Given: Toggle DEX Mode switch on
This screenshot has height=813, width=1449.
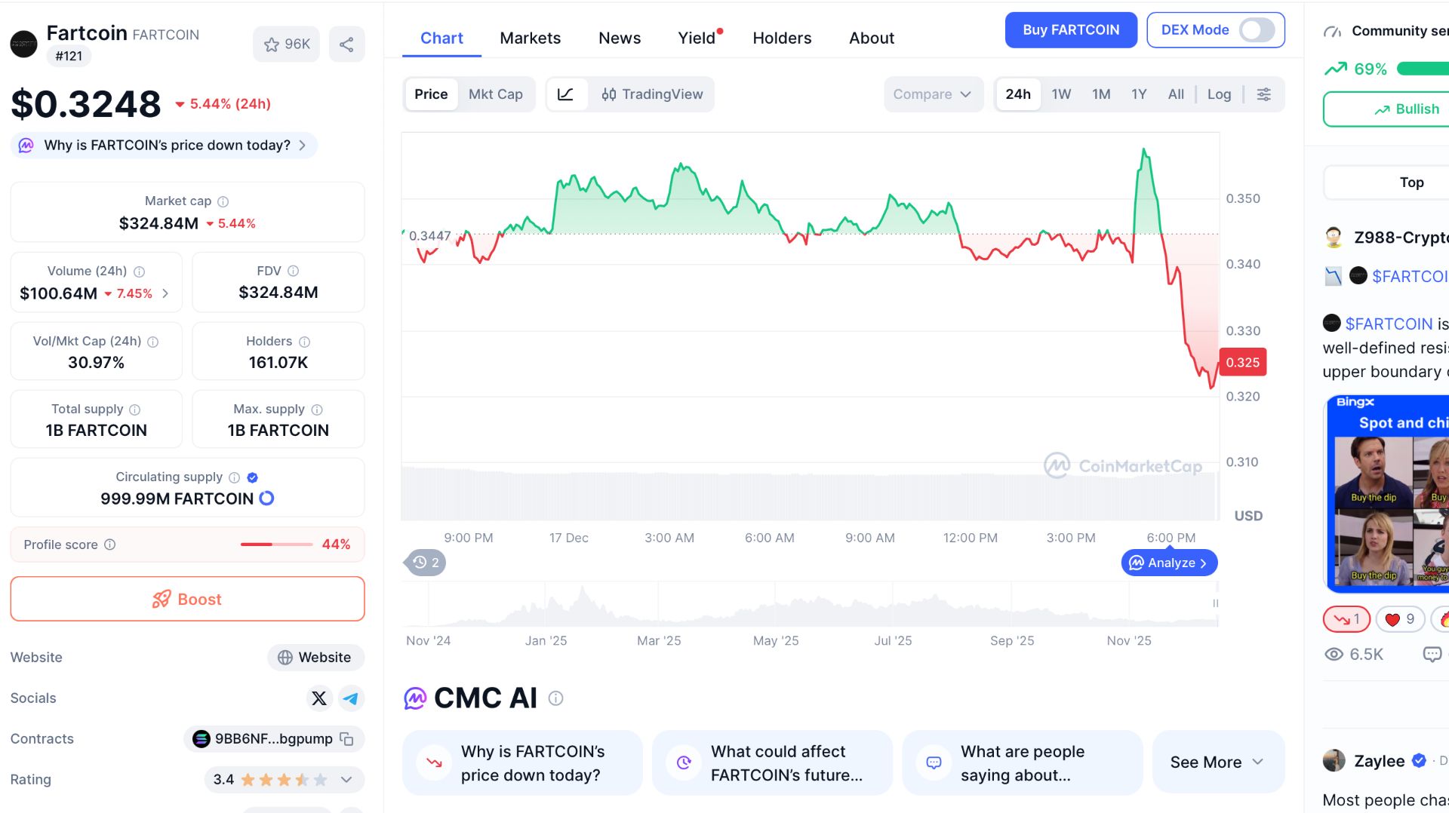Looking at the screenshot, I should point(1257,30).
